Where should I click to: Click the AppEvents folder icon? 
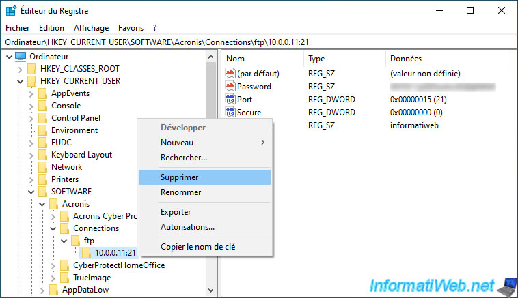click(x=42, y=93)
